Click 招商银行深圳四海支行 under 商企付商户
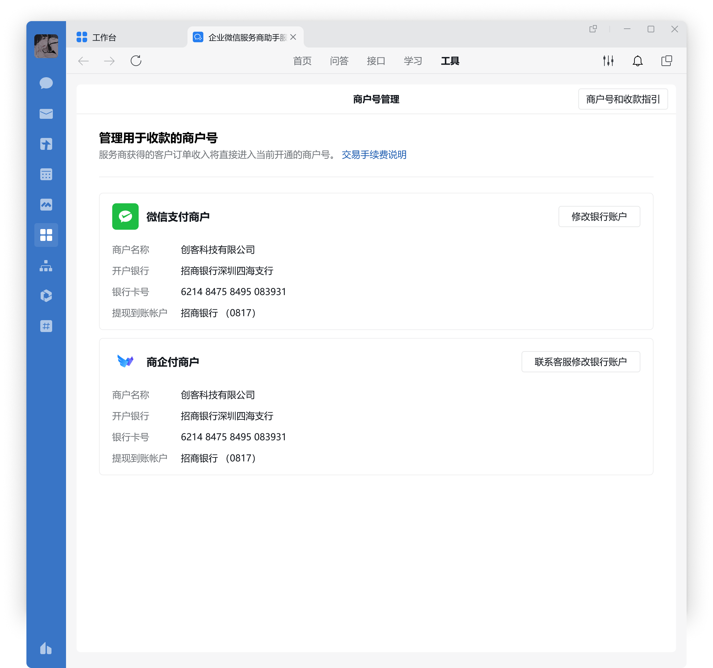 pyautogui.click(x=227, y=416)
